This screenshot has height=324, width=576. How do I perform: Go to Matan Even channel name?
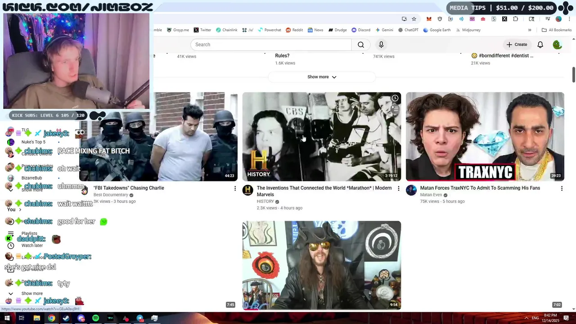point(431,195)
